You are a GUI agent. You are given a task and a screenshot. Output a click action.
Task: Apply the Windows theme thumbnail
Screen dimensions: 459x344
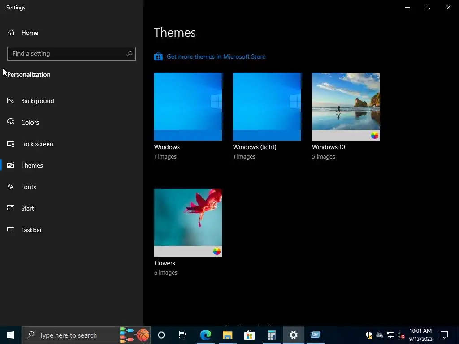coord(188,107)
